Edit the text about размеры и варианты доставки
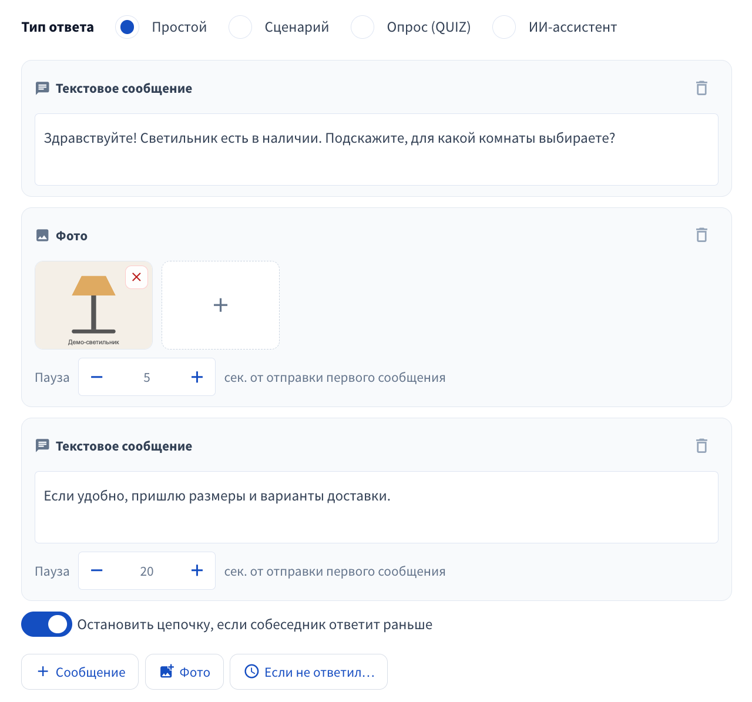The image size is (752, 702). 377,507
